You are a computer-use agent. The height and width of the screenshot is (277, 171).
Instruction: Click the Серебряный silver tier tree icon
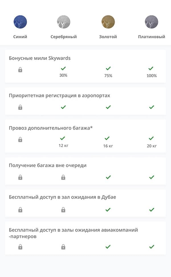64,22
